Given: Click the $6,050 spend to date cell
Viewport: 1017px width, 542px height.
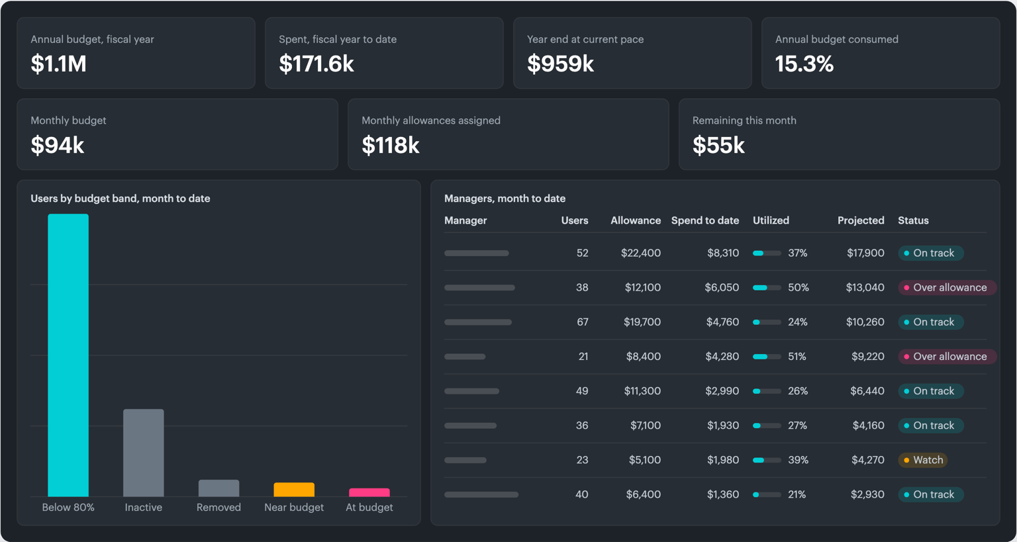Looking at the screenshot, I should 722,288.
